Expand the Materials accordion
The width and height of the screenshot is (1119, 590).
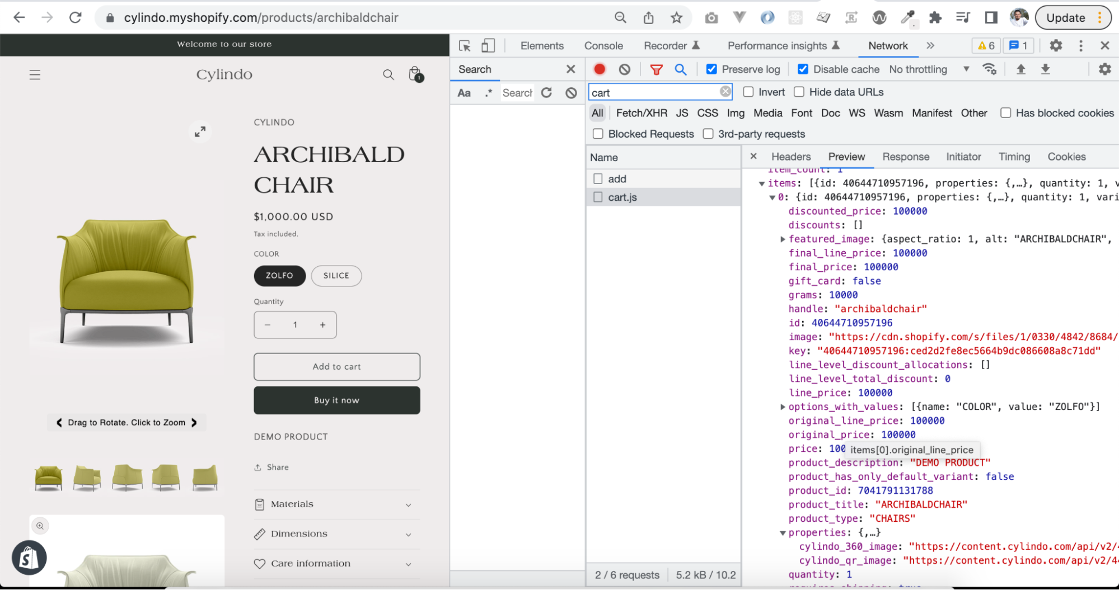point(336,504)
